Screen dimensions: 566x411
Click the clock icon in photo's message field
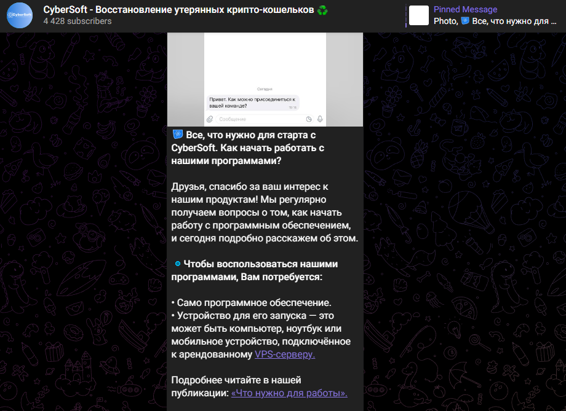[309, 119]
